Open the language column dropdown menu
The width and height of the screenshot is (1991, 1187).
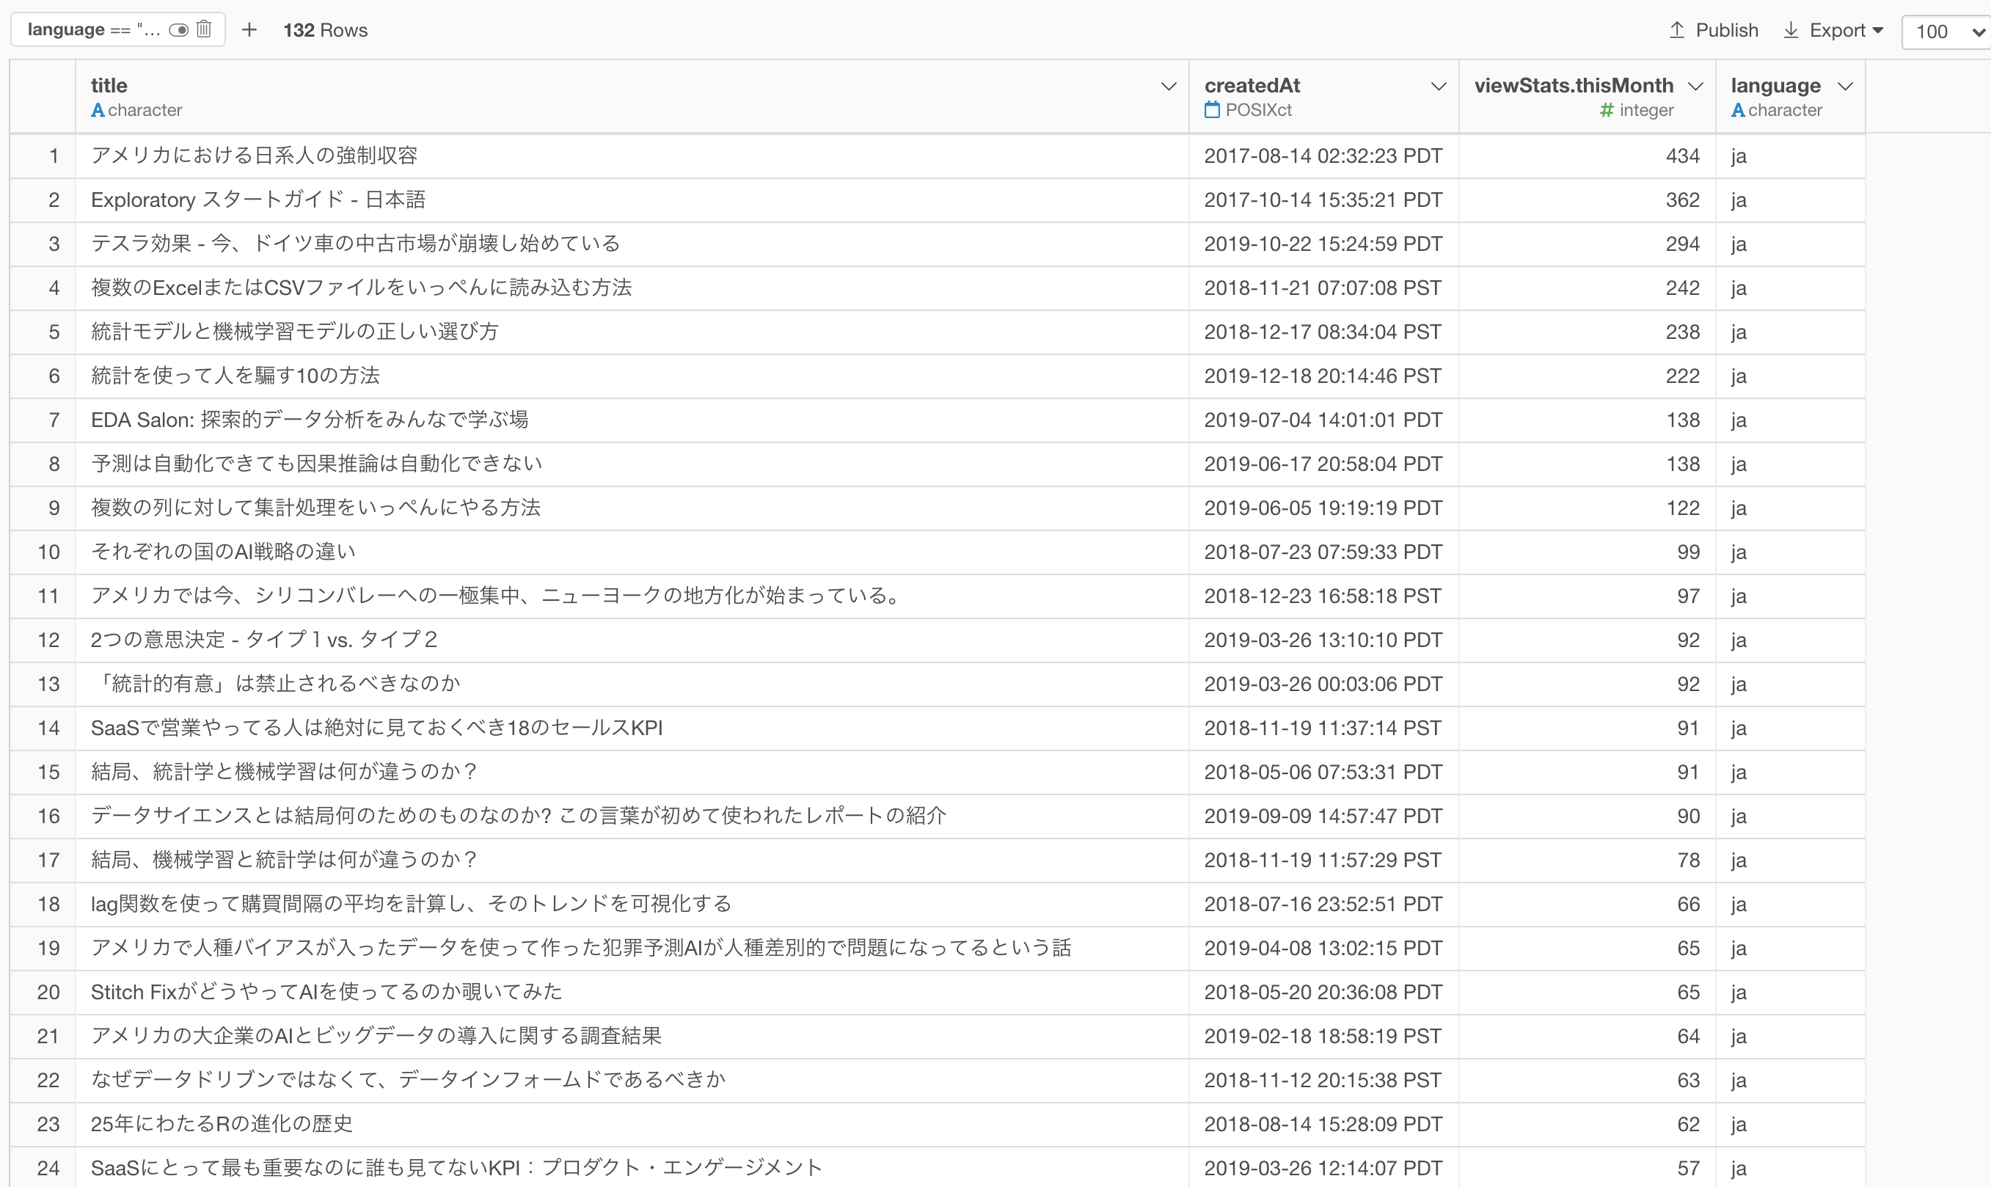[1846, 87]
